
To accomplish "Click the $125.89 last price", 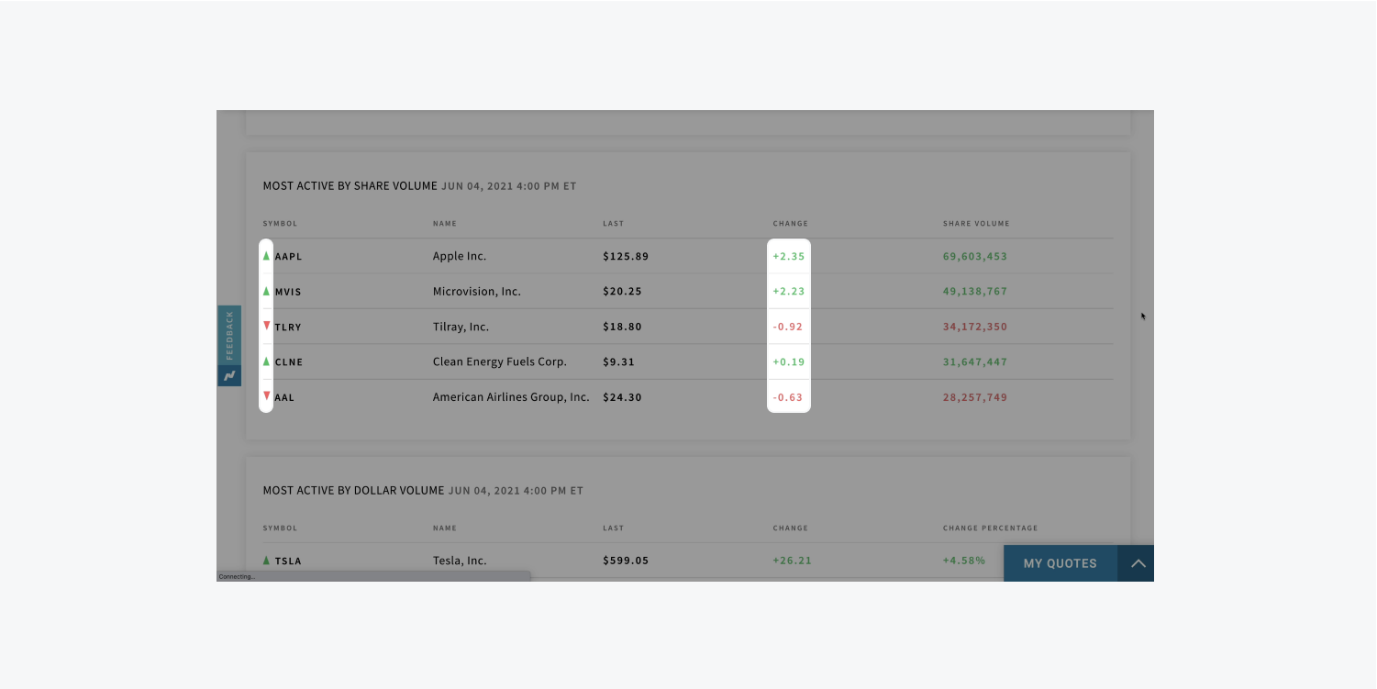I will pos(626,257).
